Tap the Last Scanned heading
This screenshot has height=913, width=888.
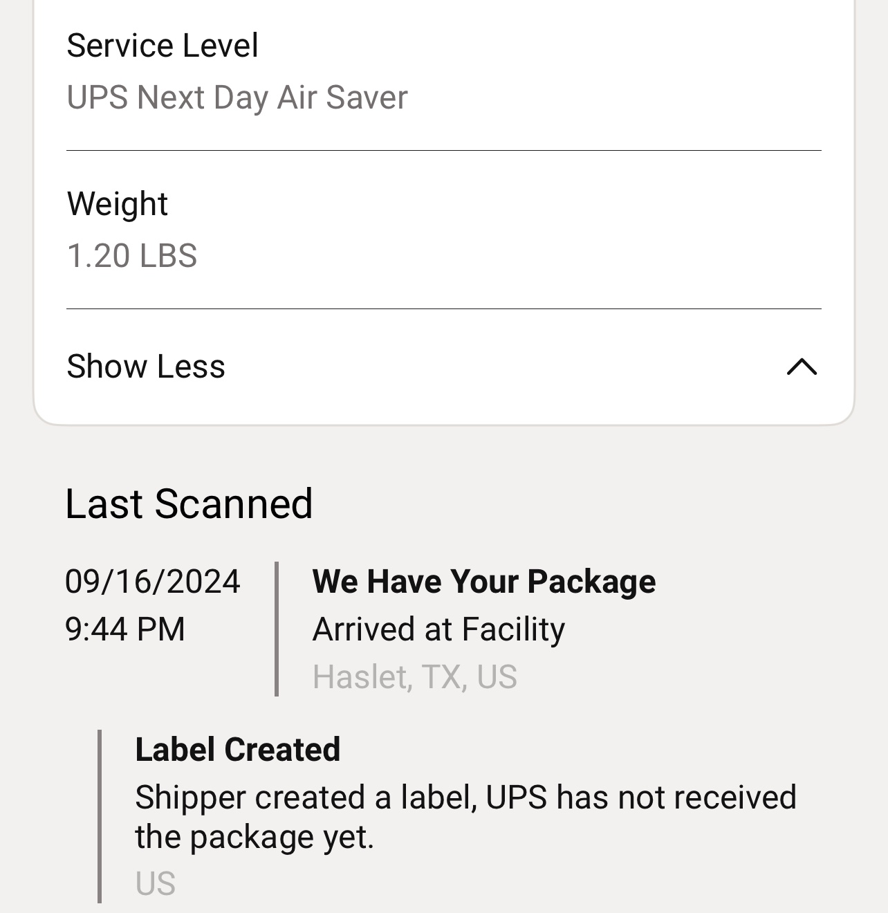pos(189,504)
